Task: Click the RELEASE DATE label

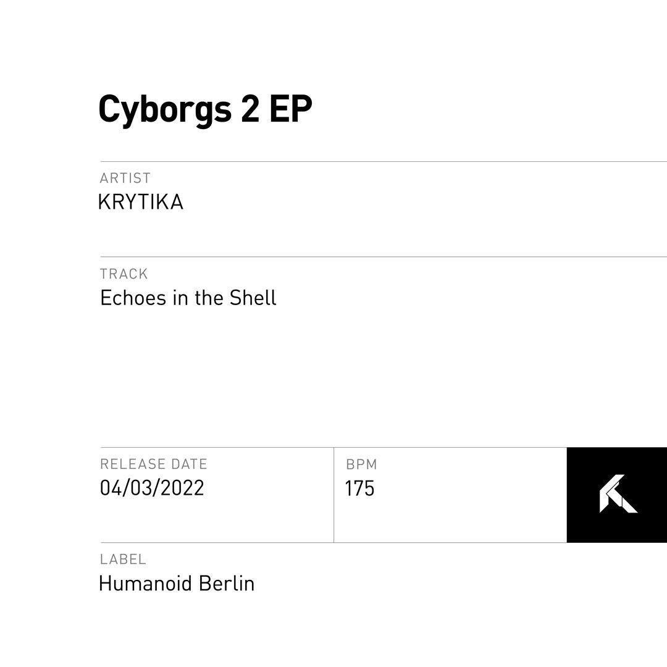Action: [154, 464]
